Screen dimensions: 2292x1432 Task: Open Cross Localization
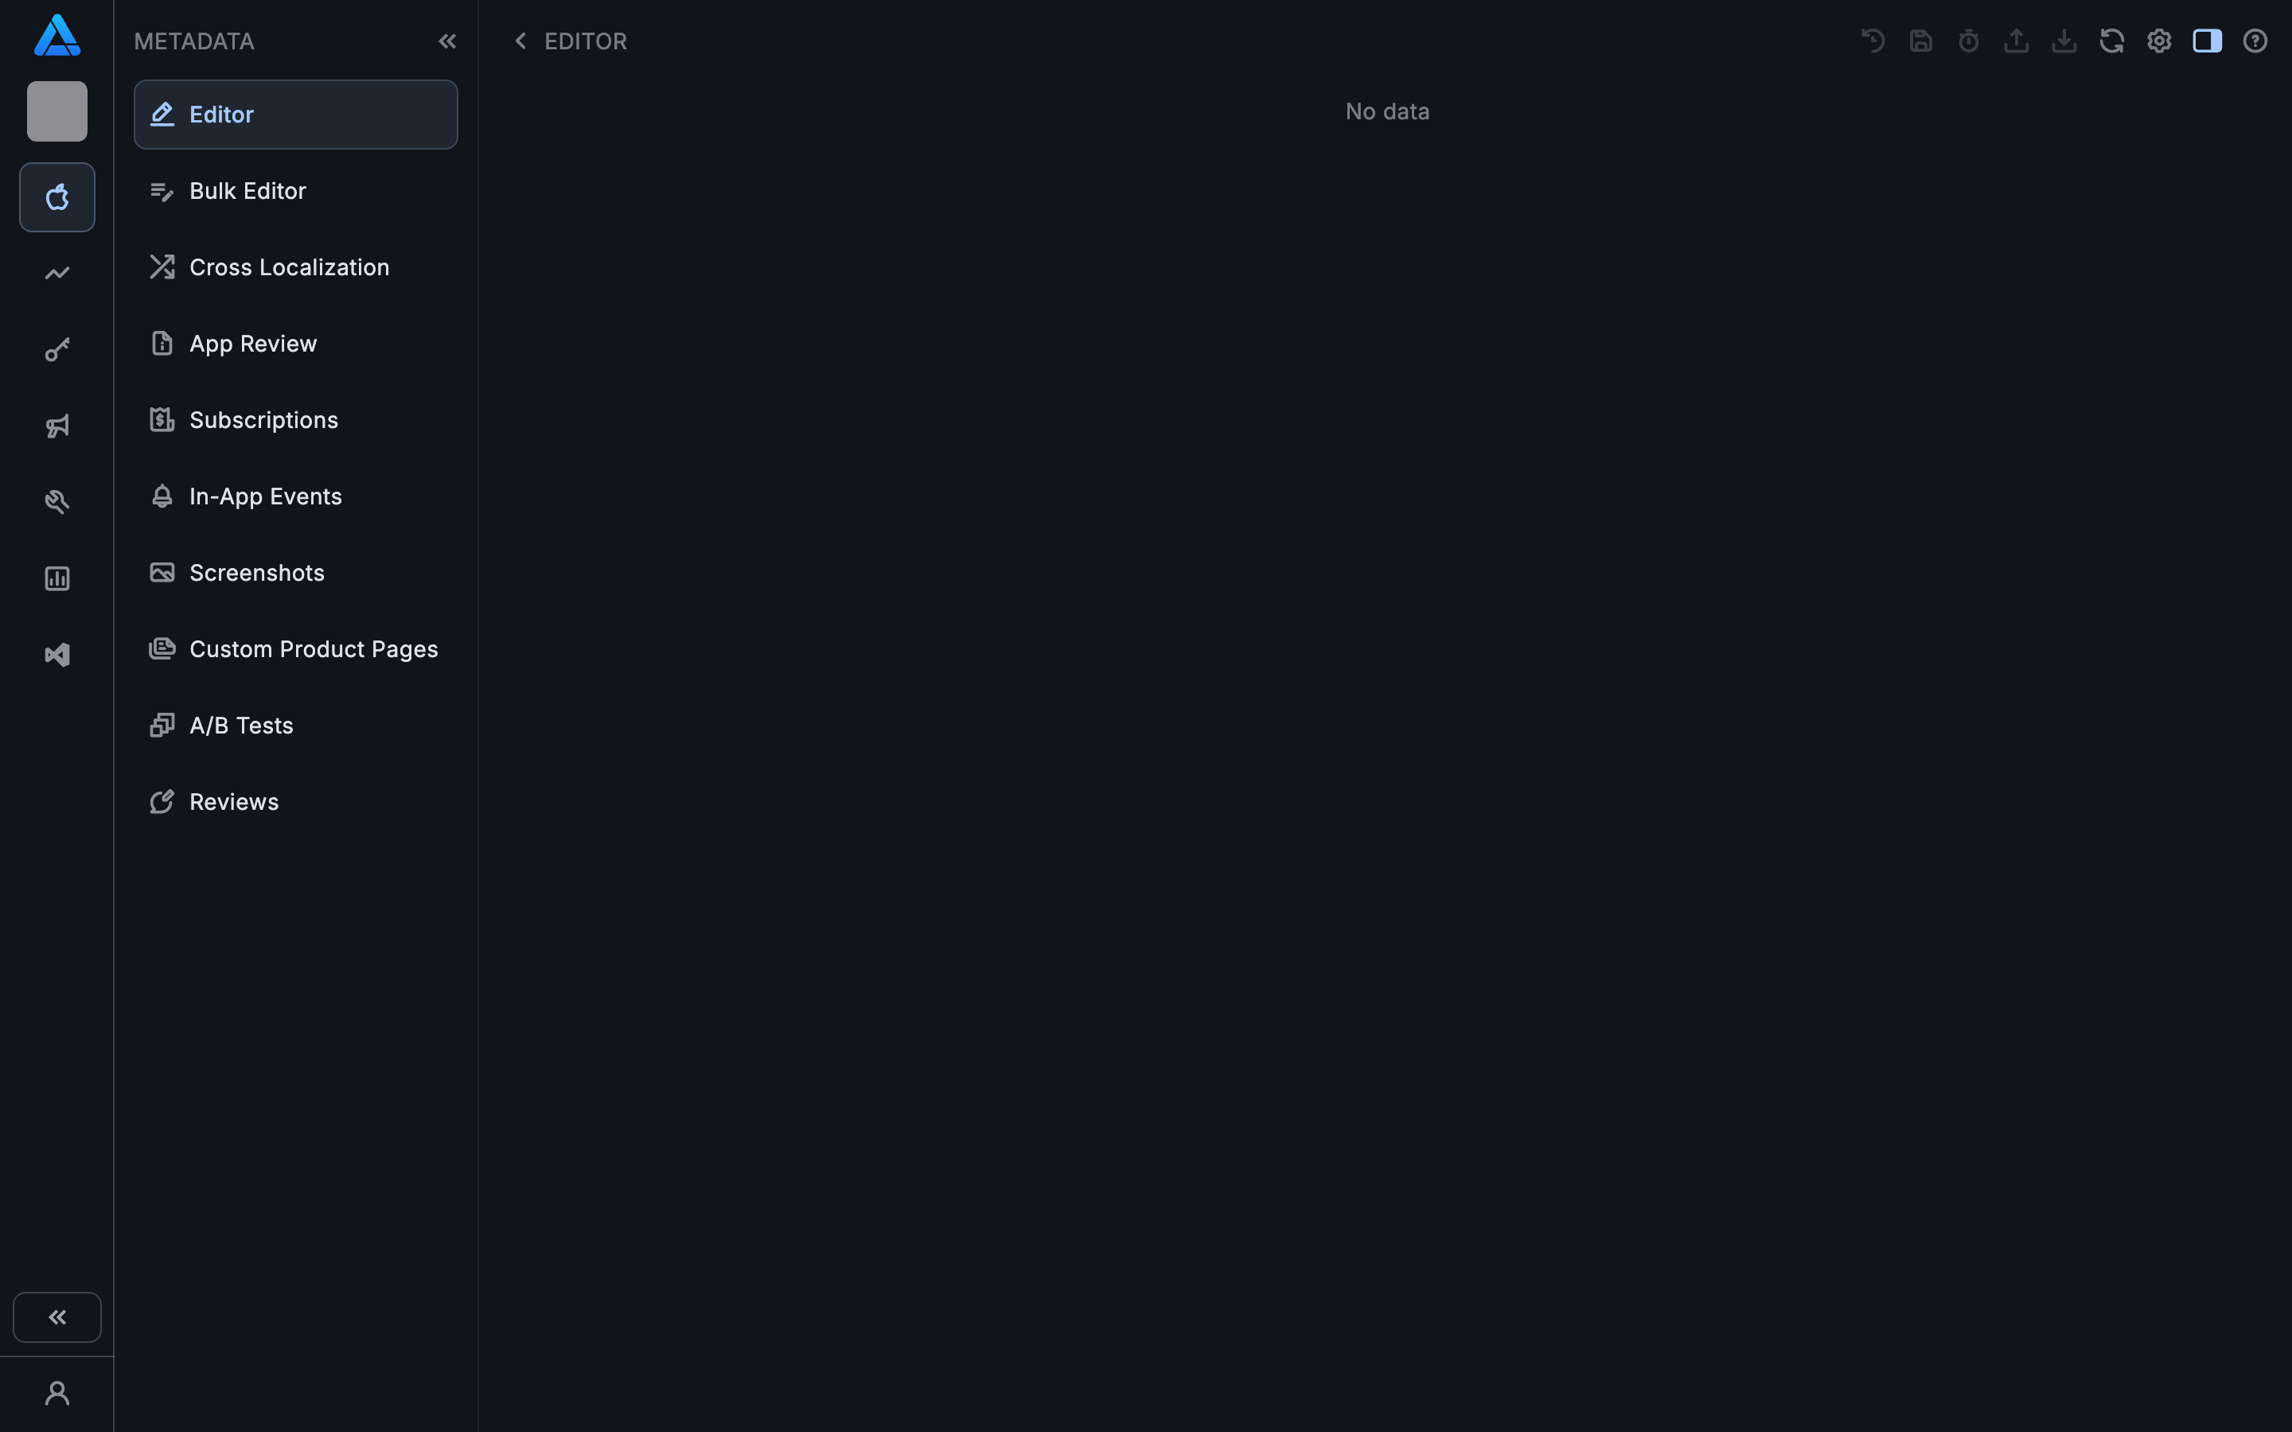pyautogui.click(x=289, y=267)
